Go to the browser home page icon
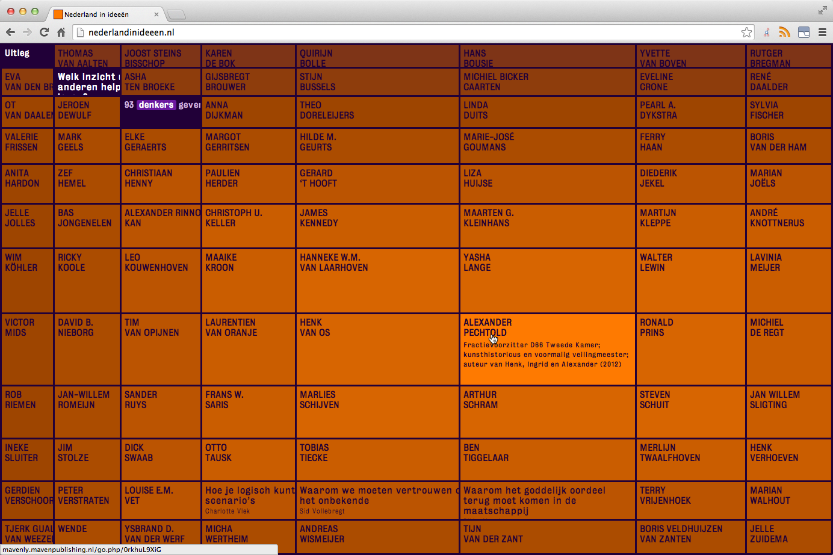Viewport: 833px width, 555px height. pyautogui.click(x=61, y=33)
